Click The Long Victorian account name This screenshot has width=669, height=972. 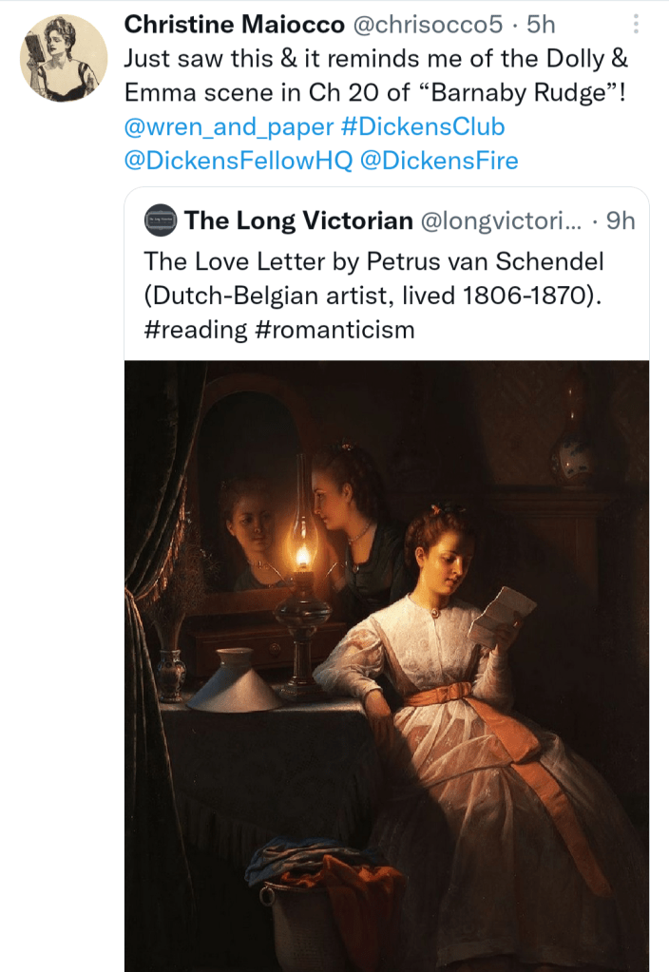point(298,221)
